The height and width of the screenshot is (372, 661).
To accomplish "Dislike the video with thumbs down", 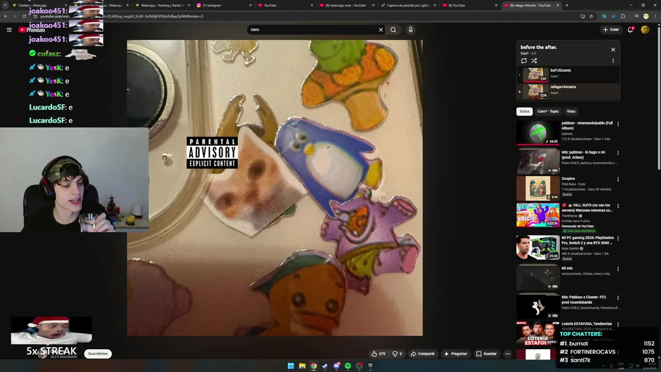I will [x=397, y=354].
